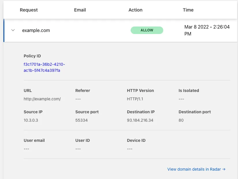Click the arrow icon beside Radar link
The width and height of the screenshot is (238, 179).
click(x=224, y=169)
